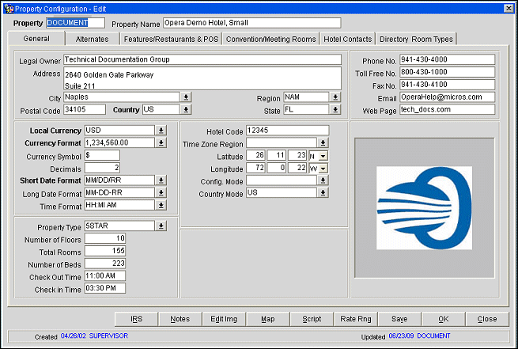Expand the Country Mode dropdown
The image size is (518, 349).
tap(323, 192)
